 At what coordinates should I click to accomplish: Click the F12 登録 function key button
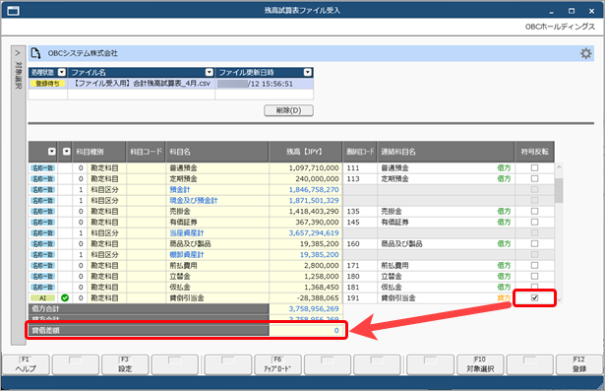click(x=579, y=364)
